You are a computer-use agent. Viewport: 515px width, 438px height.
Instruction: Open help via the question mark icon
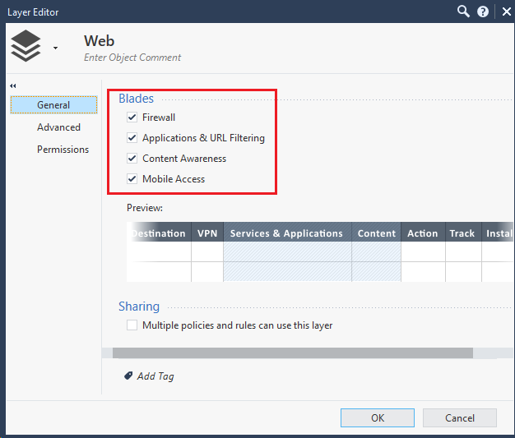point(483,12)
